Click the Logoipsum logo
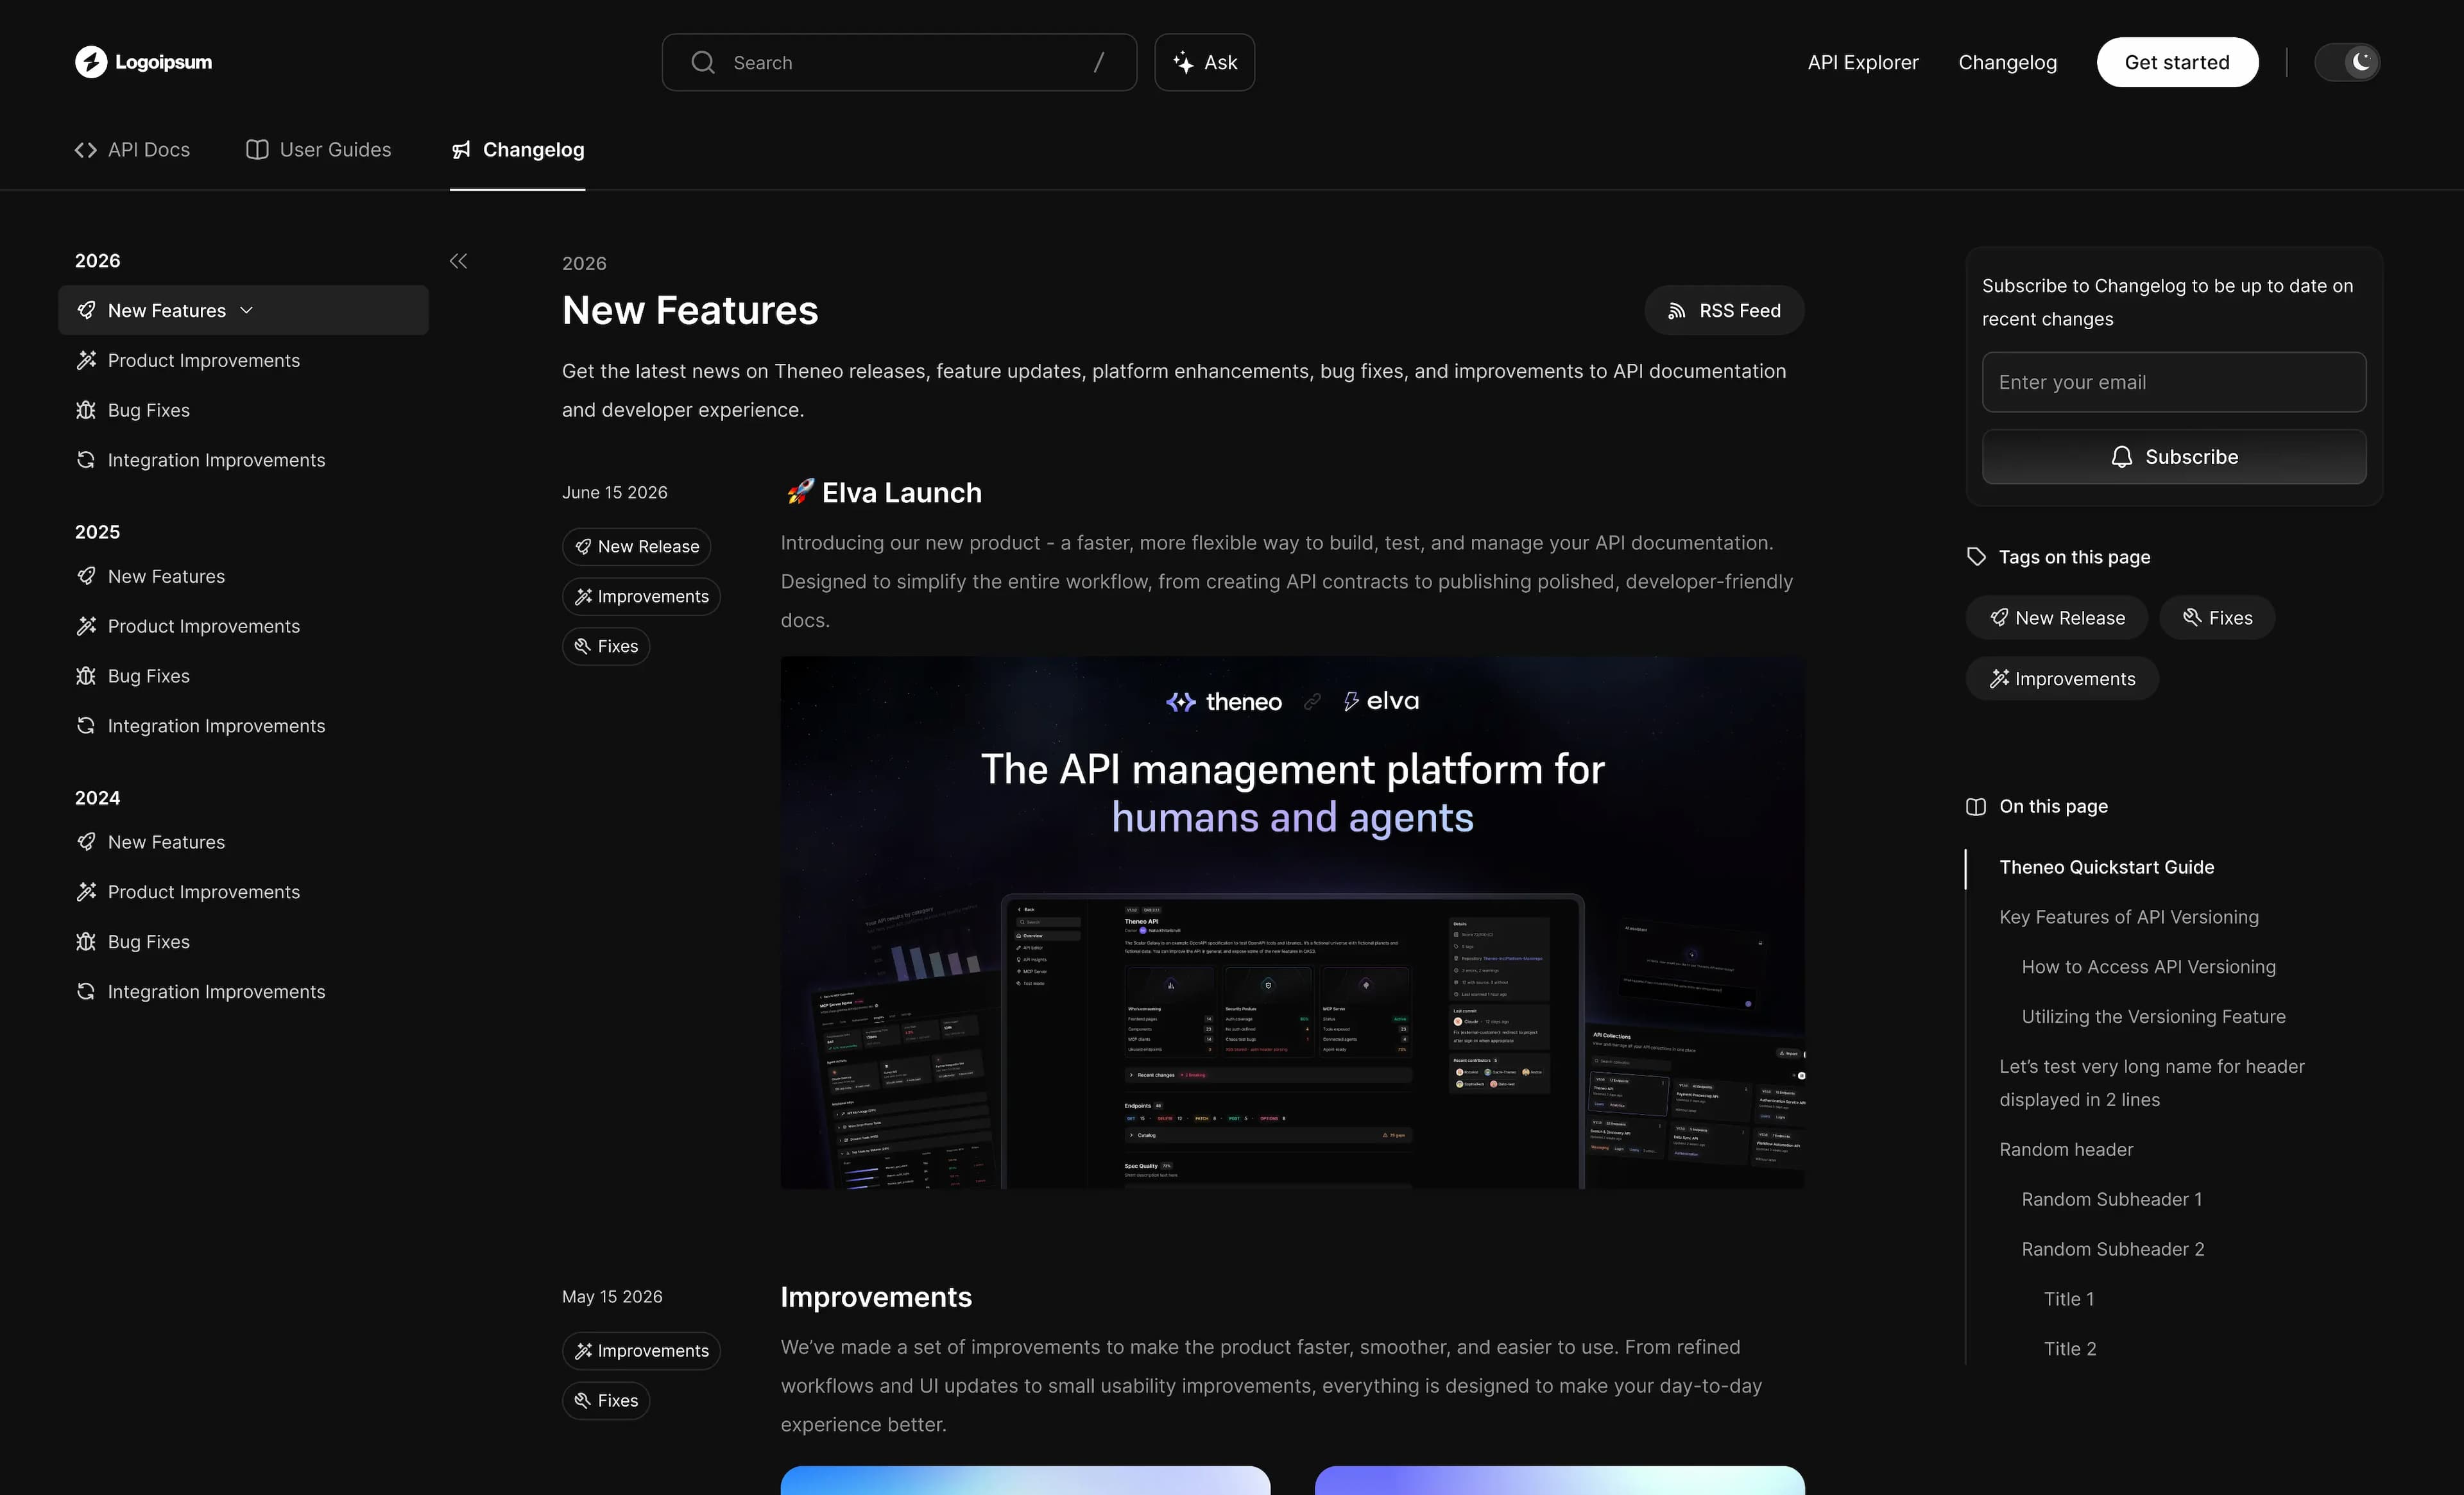Viewport: 2464px width, 1495px height. [x=143, y=62]
